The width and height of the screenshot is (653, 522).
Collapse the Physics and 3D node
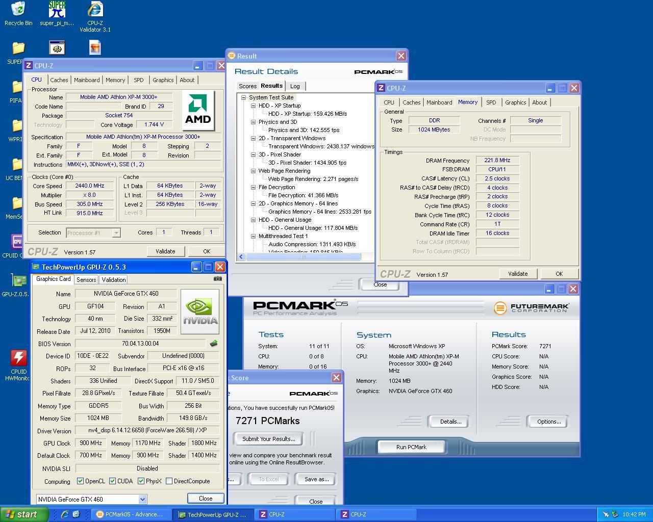pos(253,122)
